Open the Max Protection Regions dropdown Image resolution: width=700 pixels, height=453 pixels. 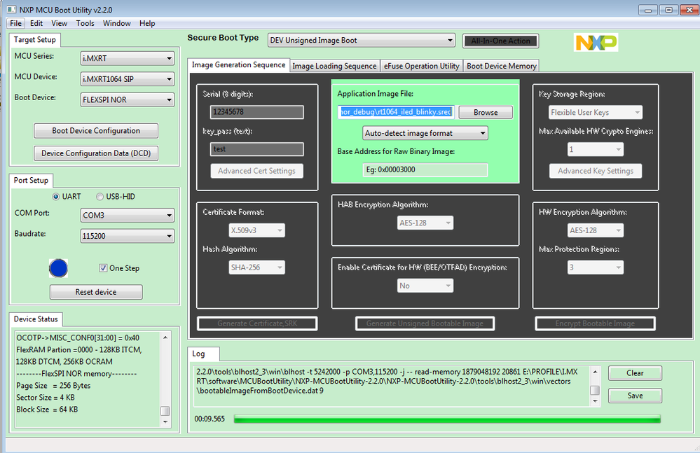596,267
